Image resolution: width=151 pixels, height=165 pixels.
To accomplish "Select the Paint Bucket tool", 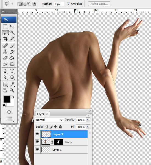I will 12,58.
